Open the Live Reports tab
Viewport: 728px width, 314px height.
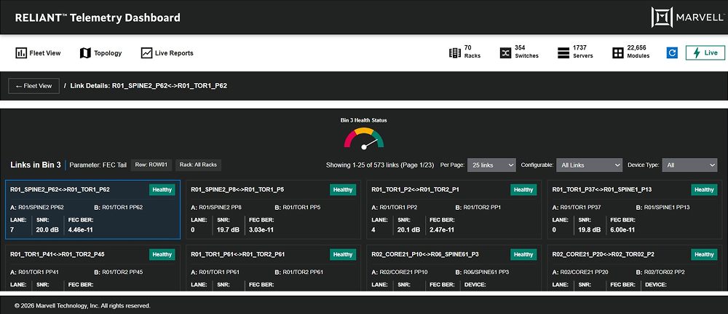[x=167, y=53]
